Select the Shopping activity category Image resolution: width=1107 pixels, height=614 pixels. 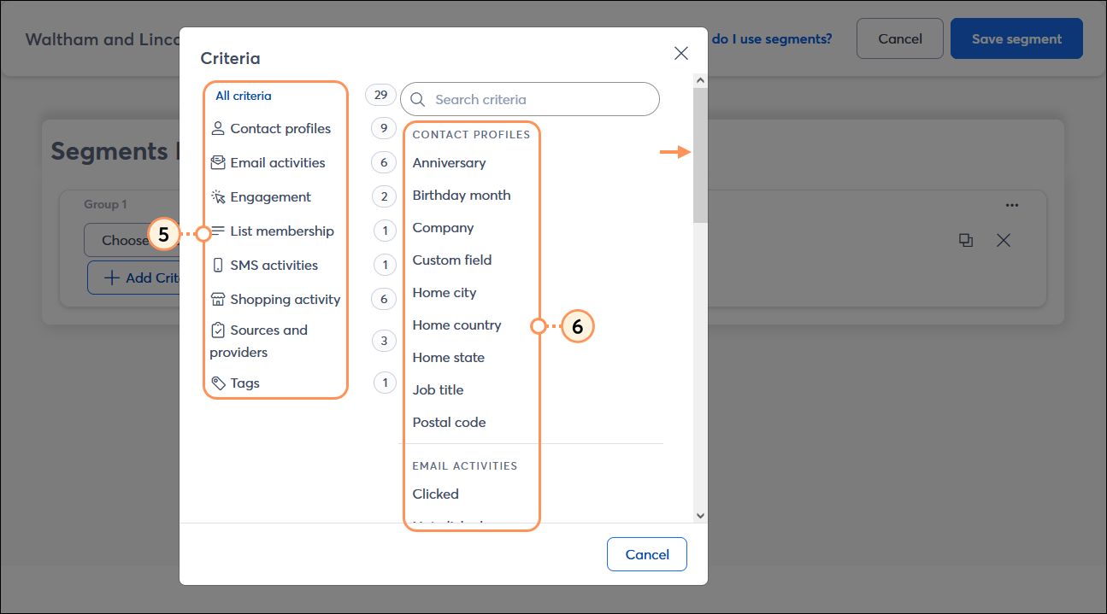pos(275,299)
